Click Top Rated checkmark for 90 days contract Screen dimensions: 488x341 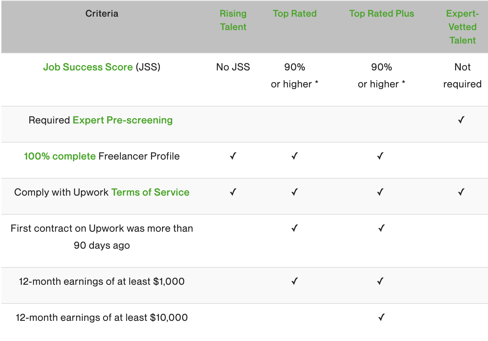pyautogui.click(x=295, y=229)
